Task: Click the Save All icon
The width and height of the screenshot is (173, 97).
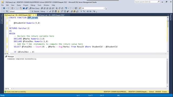Action: click(x=26, y=8)
